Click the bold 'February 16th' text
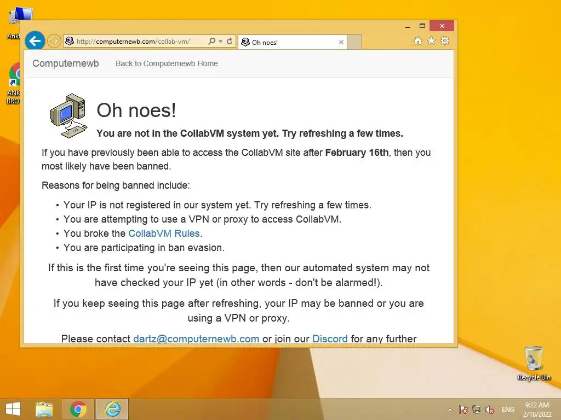Screen dimensions: 561x420 click(357, 153)
